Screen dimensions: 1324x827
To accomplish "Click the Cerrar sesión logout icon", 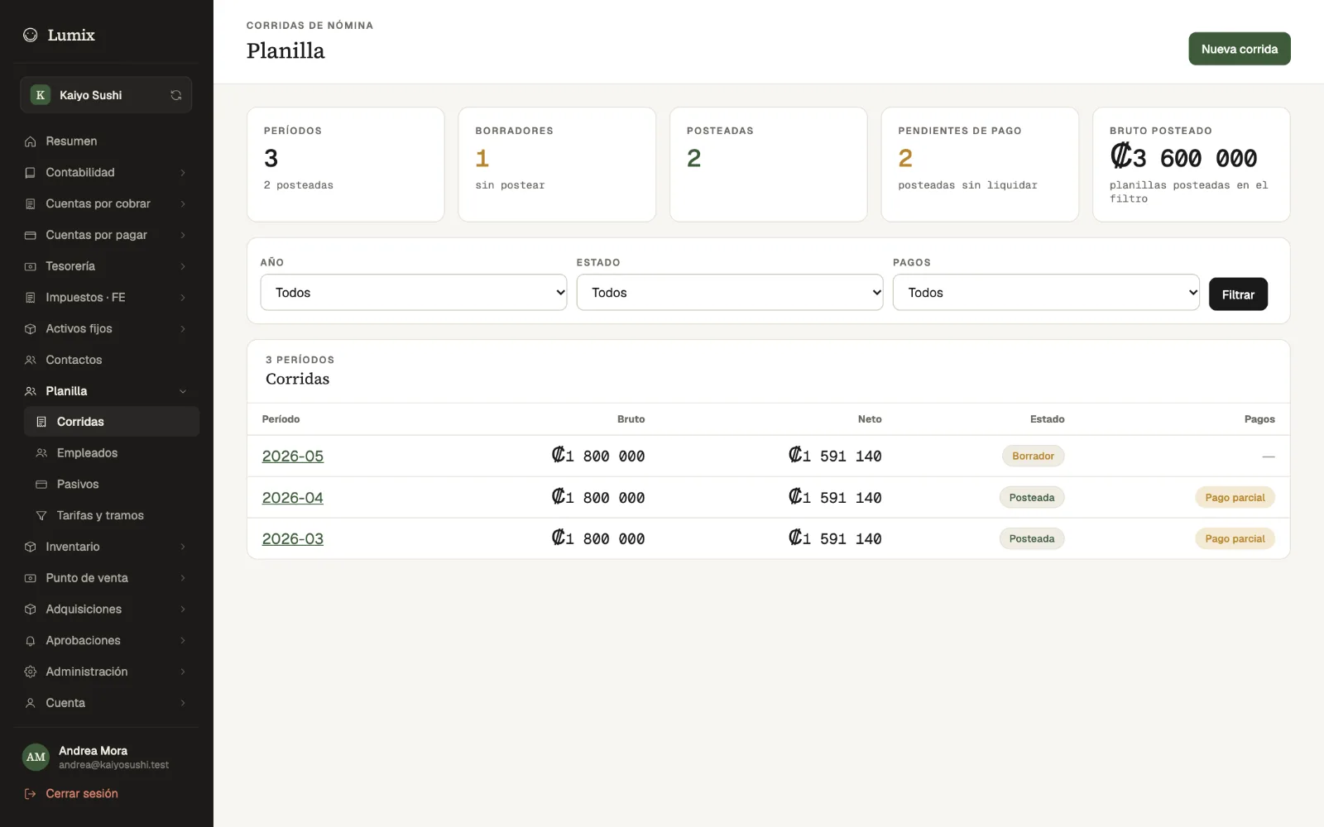I will (x=31, y=794).
